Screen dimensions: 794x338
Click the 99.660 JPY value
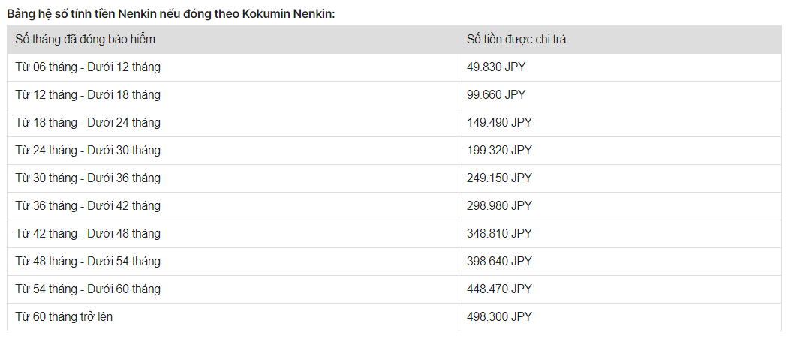496,95
